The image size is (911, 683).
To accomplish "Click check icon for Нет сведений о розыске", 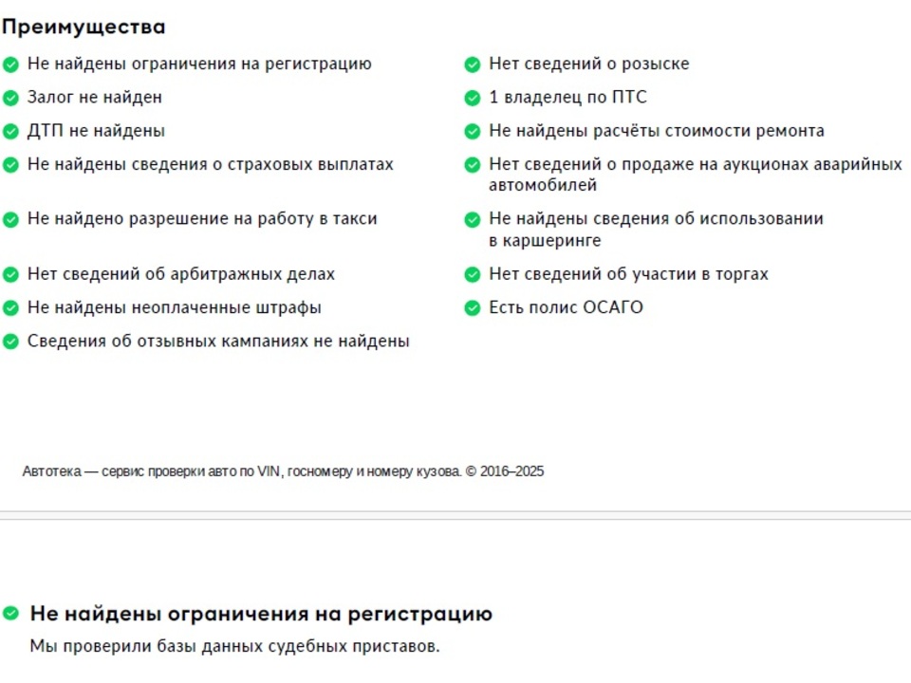I will [x=473, y=64].
